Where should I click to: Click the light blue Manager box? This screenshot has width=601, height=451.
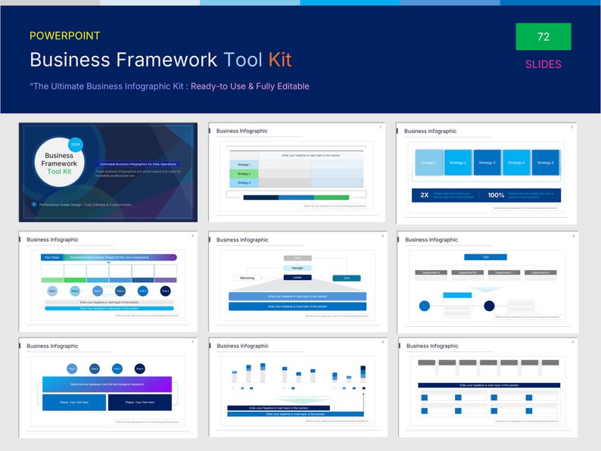coord(297,268)
